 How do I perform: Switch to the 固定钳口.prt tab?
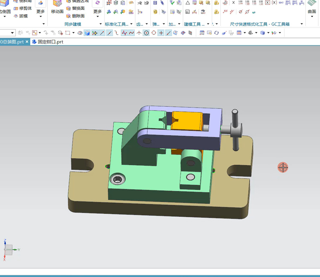(x=47, y=42)
